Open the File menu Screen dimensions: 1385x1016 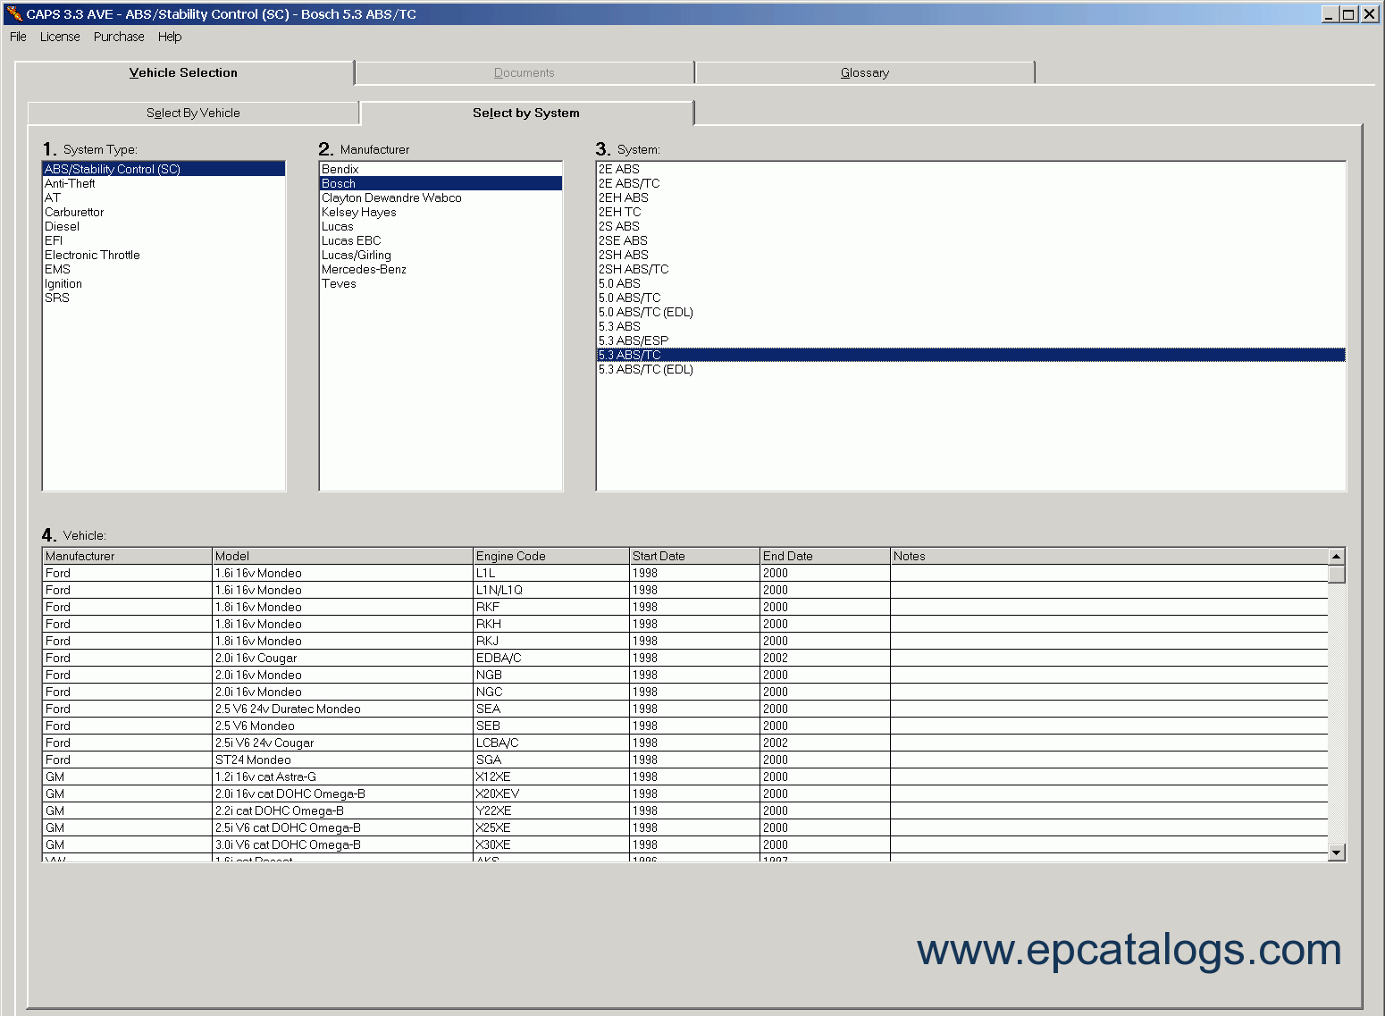coord(18,37)
